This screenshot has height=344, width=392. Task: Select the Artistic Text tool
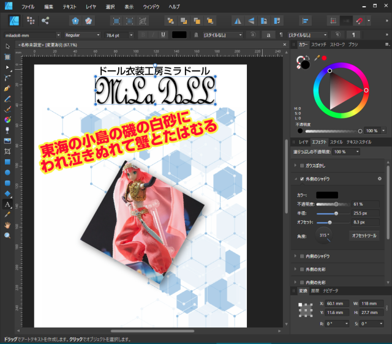pyautogui.click(x=7, y=204)
